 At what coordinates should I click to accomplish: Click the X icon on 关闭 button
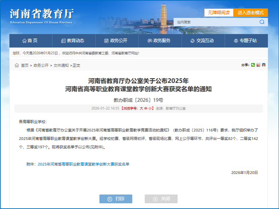[155, 199]
